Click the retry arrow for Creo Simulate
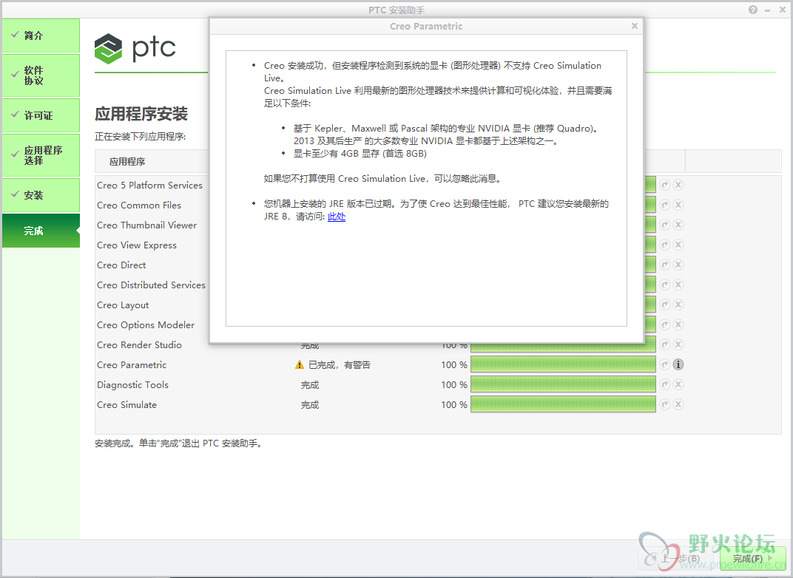Viewport: 793px width, 578px height. (x=665, y=404)
